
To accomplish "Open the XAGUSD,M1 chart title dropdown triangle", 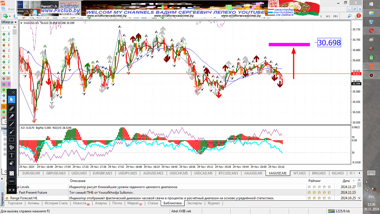I will tap(22, 23).
